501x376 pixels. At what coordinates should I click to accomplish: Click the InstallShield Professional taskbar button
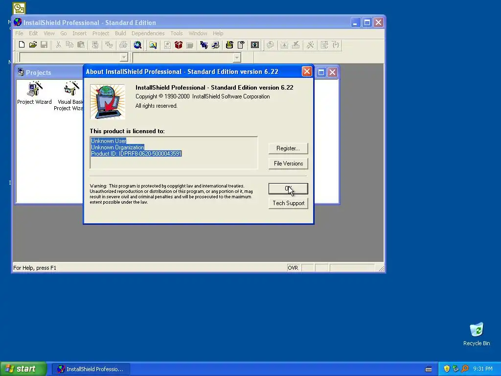[91, 369]
